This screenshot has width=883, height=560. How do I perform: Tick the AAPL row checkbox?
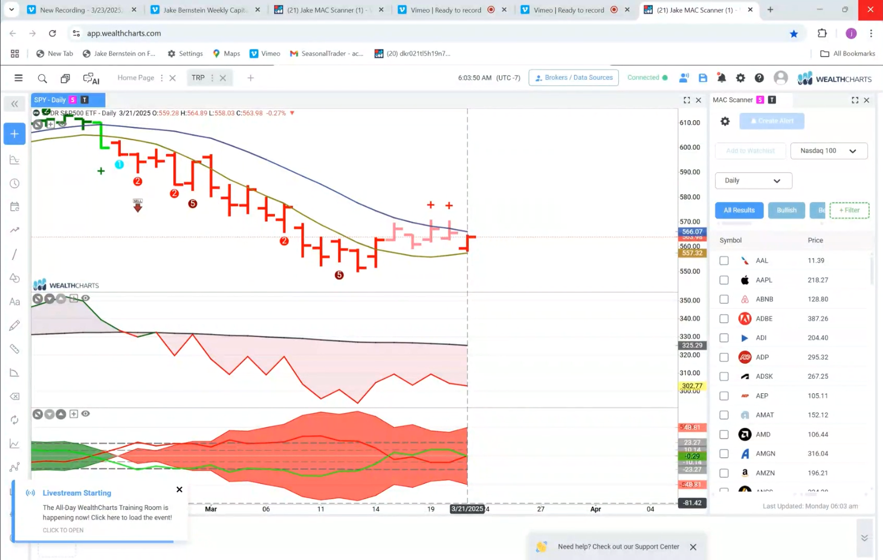[724, 280]
